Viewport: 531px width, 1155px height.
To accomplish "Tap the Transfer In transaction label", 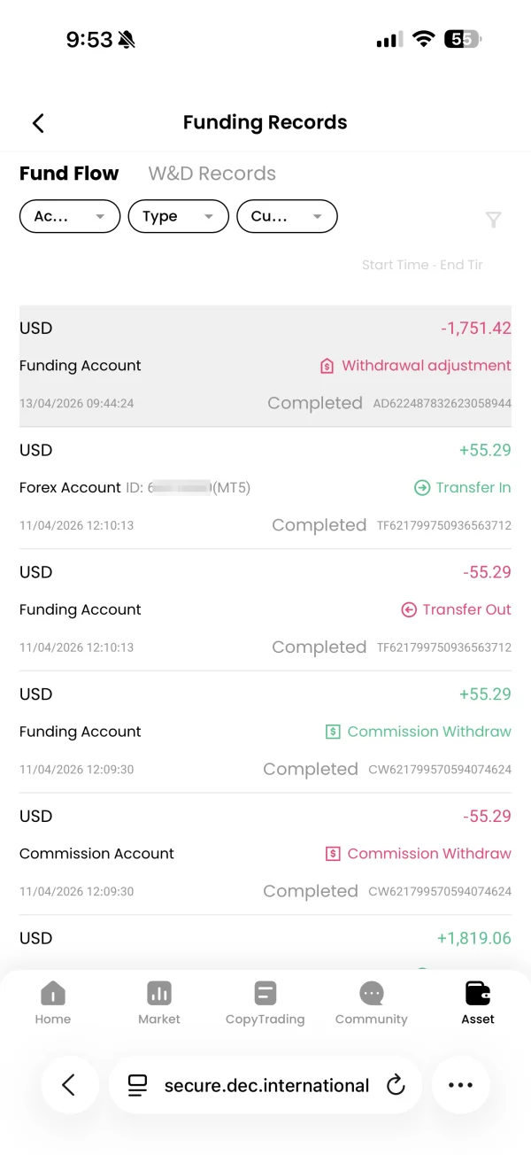I will (x=463, y=488).
